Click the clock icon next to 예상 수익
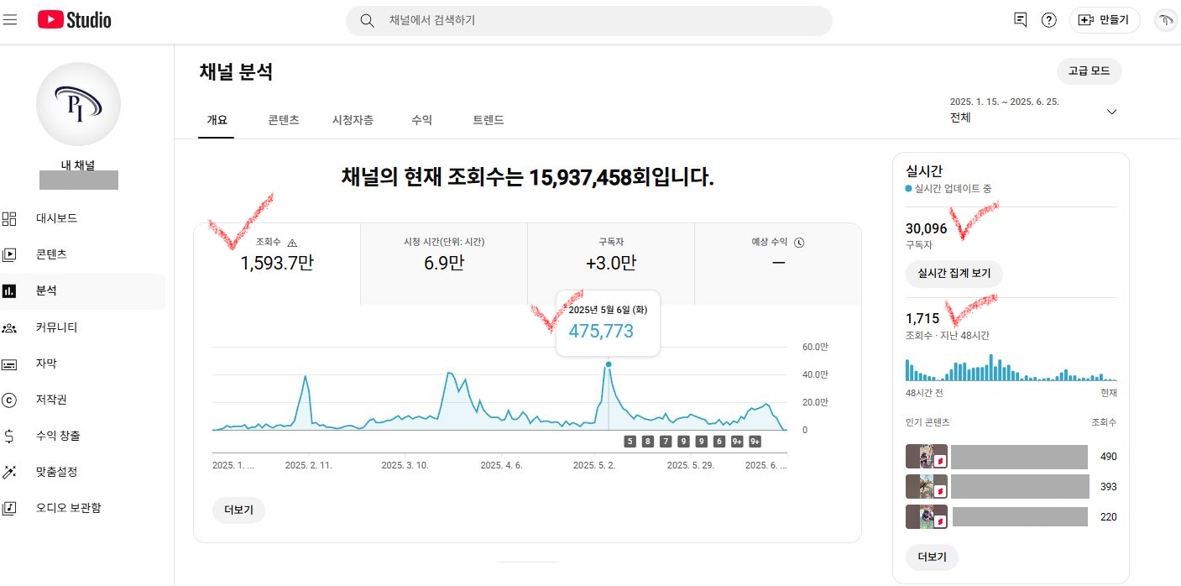1181x586 pixels. click(x=799, y=243)
